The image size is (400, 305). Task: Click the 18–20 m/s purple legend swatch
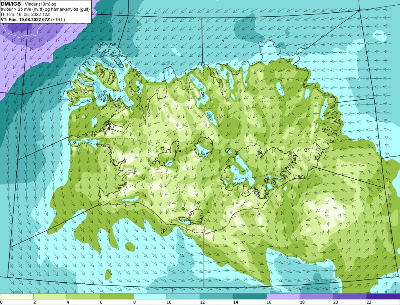pos(316,297)
